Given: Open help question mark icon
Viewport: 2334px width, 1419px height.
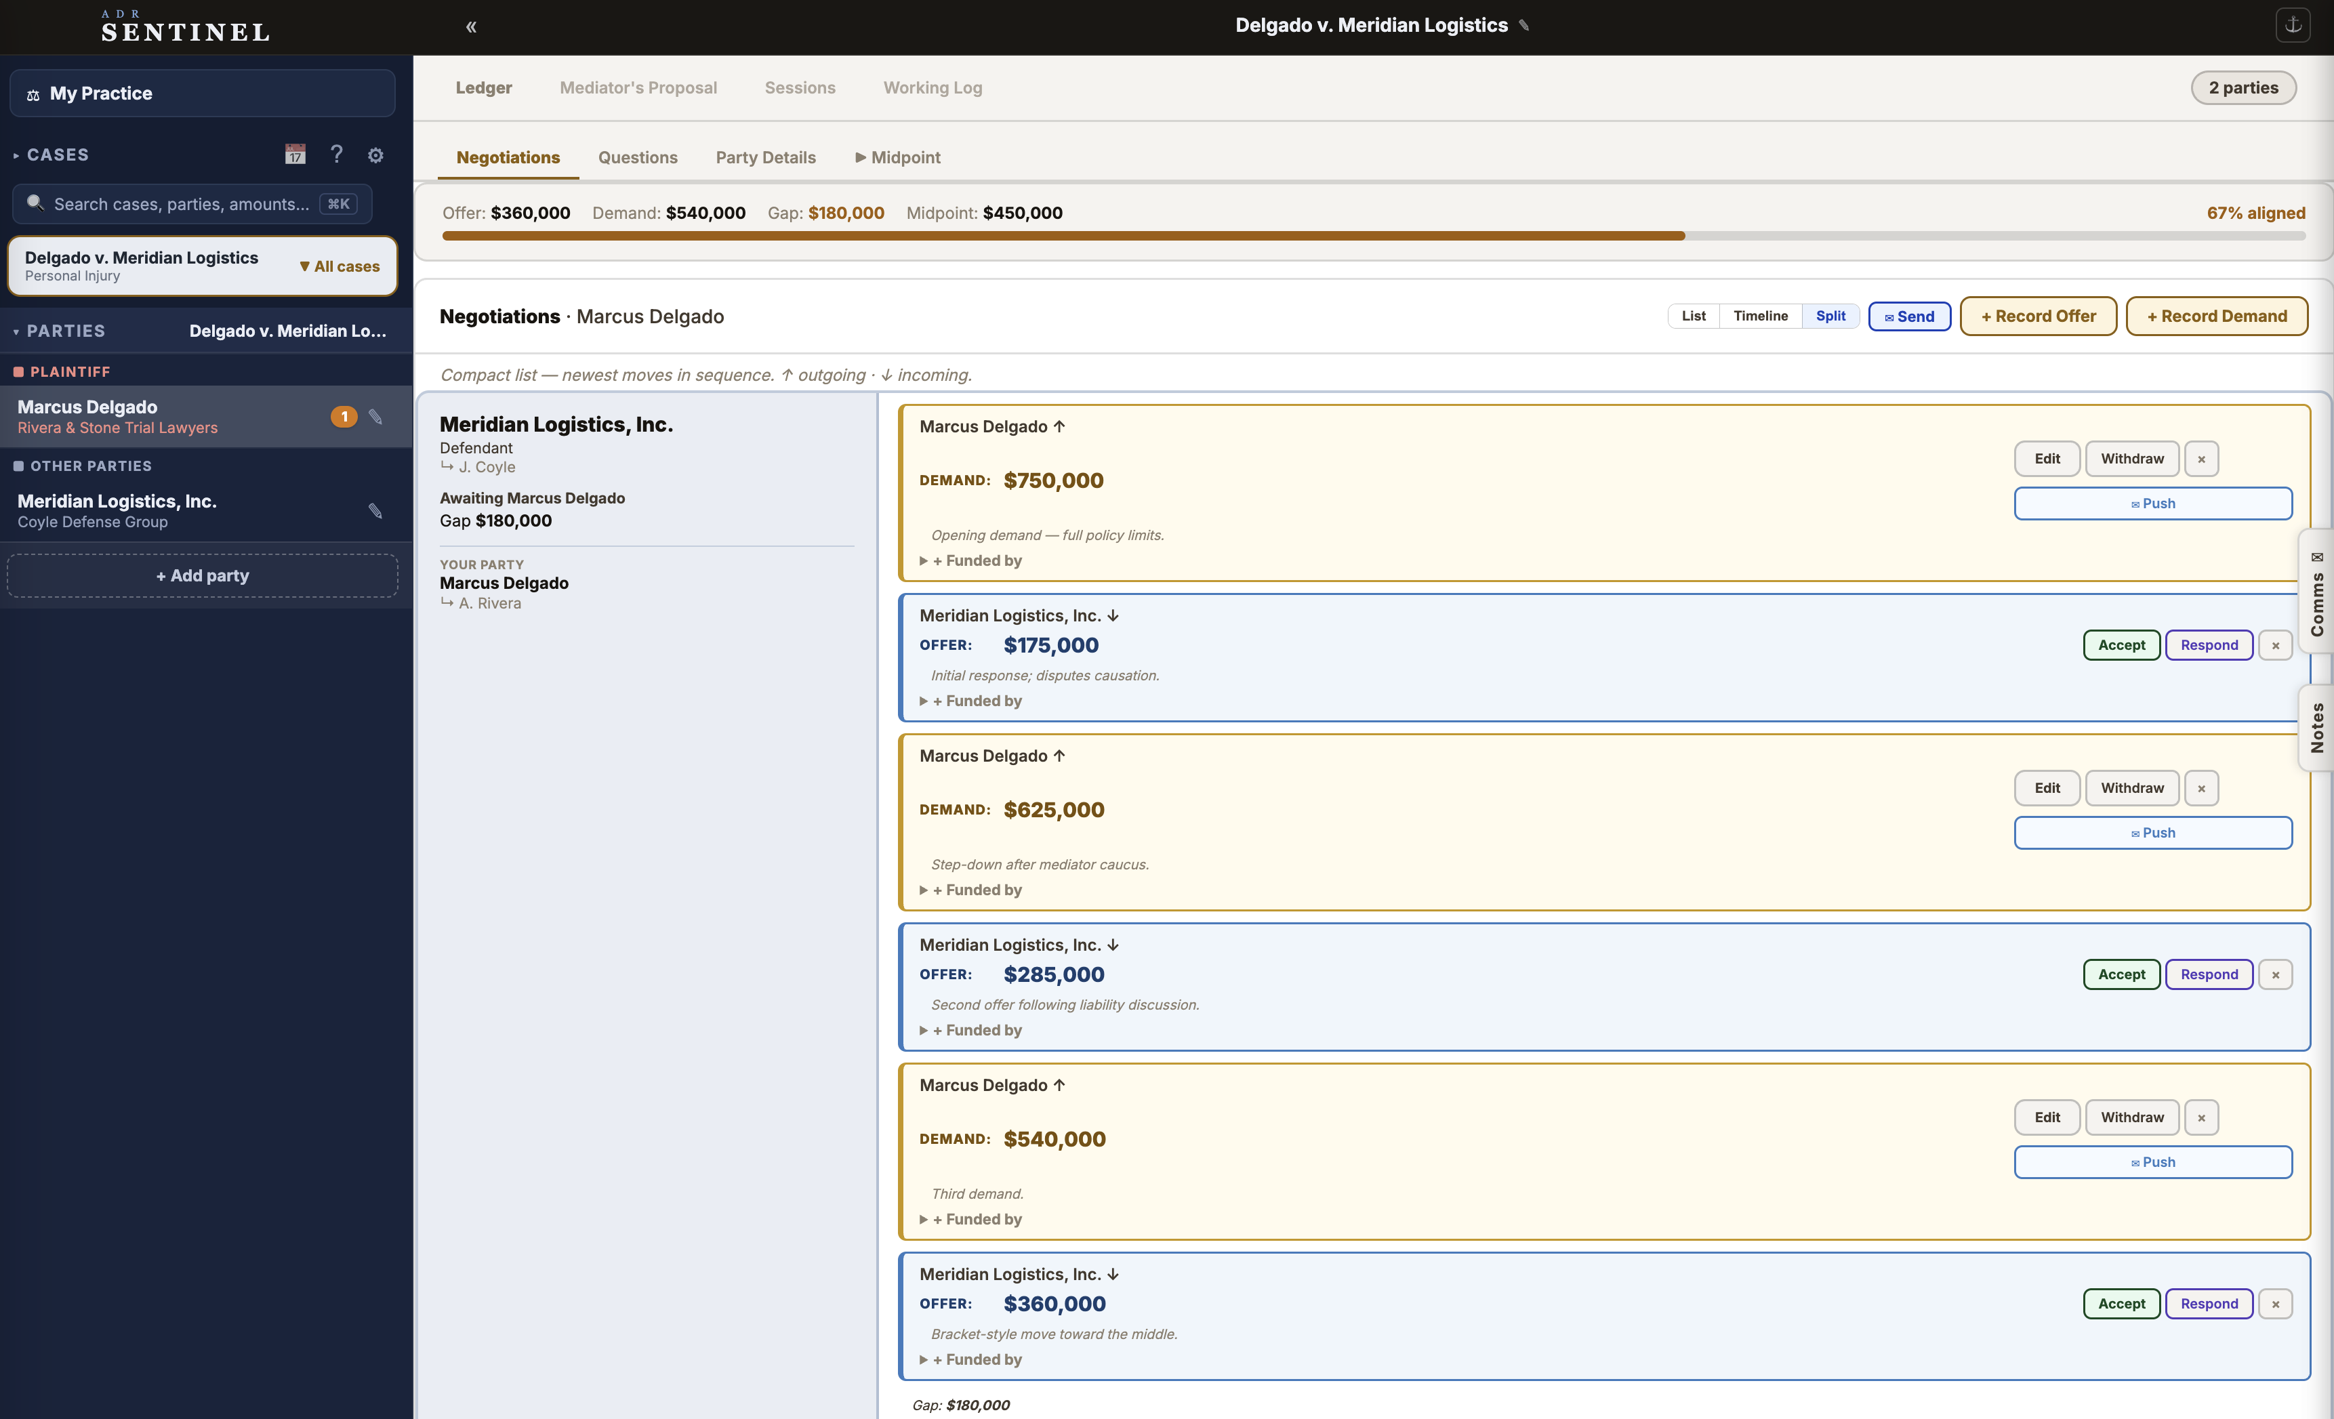Looking at the screenshot, I should click(x=336, y=155).
